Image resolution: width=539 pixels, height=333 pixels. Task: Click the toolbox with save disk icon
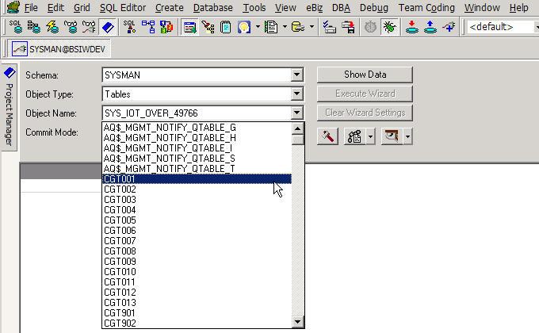click(x=348, y=27)
